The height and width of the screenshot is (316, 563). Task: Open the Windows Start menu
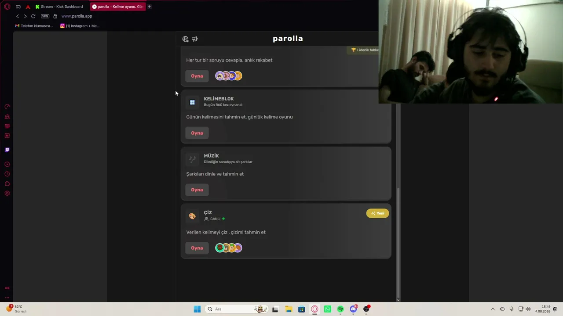coord(197,309)
